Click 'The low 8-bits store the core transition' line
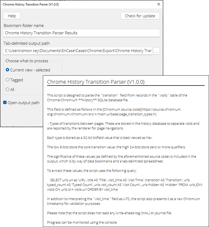This screenshot has height=227, width=209. click(116, 147)
